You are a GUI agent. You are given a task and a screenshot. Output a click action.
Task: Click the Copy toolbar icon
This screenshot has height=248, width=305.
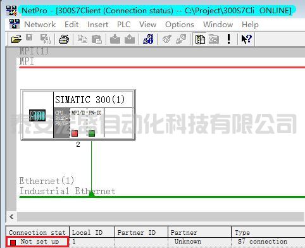tap(82, 39)
